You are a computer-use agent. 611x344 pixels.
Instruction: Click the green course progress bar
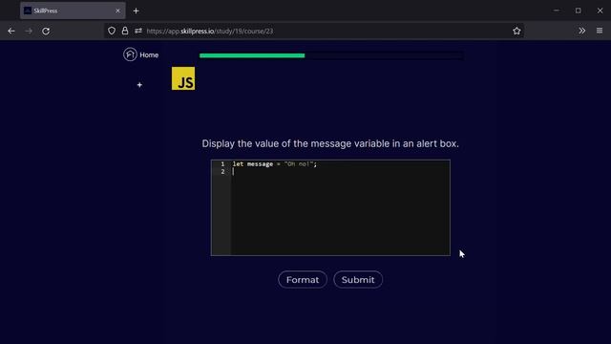pyautogui.click(x=252, y=55)
